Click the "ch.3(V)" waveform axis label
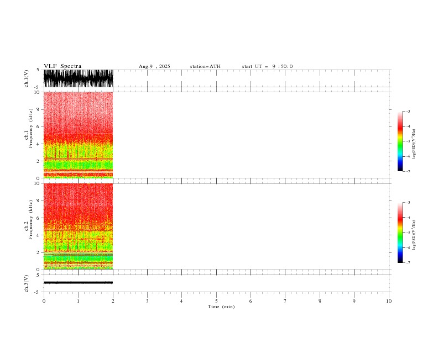This screenshot has height=338, width=438. (x=27, y=283)
